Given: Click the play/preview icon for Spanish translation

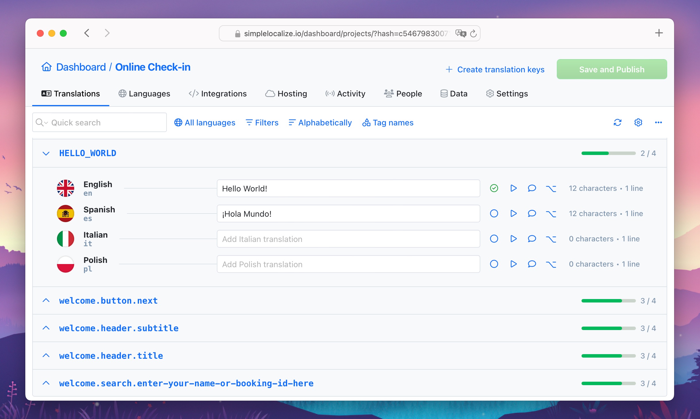Looking at the screenshot, I should (x=513, y=214).
